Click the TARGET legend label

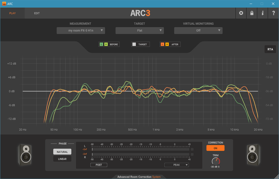point(143,44)
